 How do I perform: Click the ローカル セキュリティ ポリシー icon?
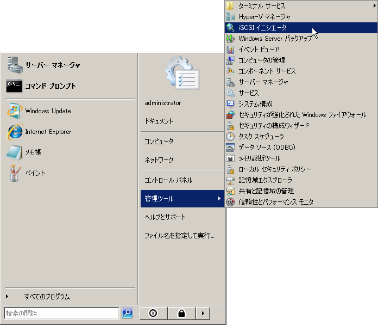point(230,169)
